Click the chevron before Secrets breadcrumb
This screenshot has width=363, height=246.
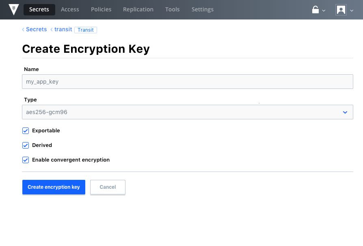(x=23, y=30)
